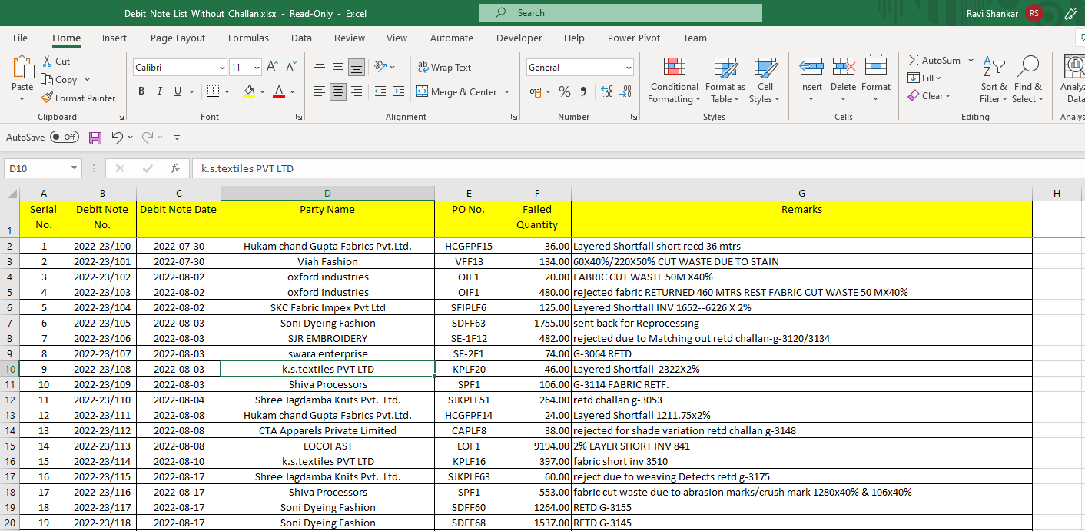Image resolution: width=1085 pixels, height=531 pixels.
Task: Expand the AutoSum dropdown arrow
Action: (971, 61)
